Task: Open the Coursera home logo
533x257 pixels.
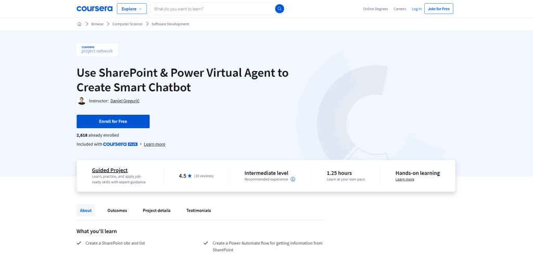Action: (x=95, y=9)
